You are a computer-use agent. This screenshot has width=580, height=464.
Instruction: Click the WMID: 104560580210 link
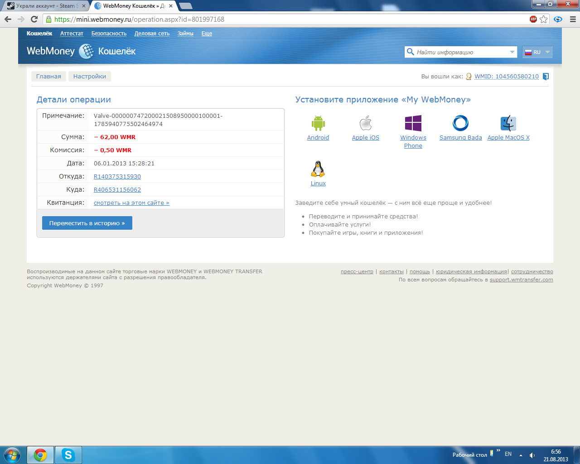507,77
